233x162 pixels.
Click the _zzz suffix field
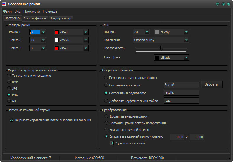point(181,100)
